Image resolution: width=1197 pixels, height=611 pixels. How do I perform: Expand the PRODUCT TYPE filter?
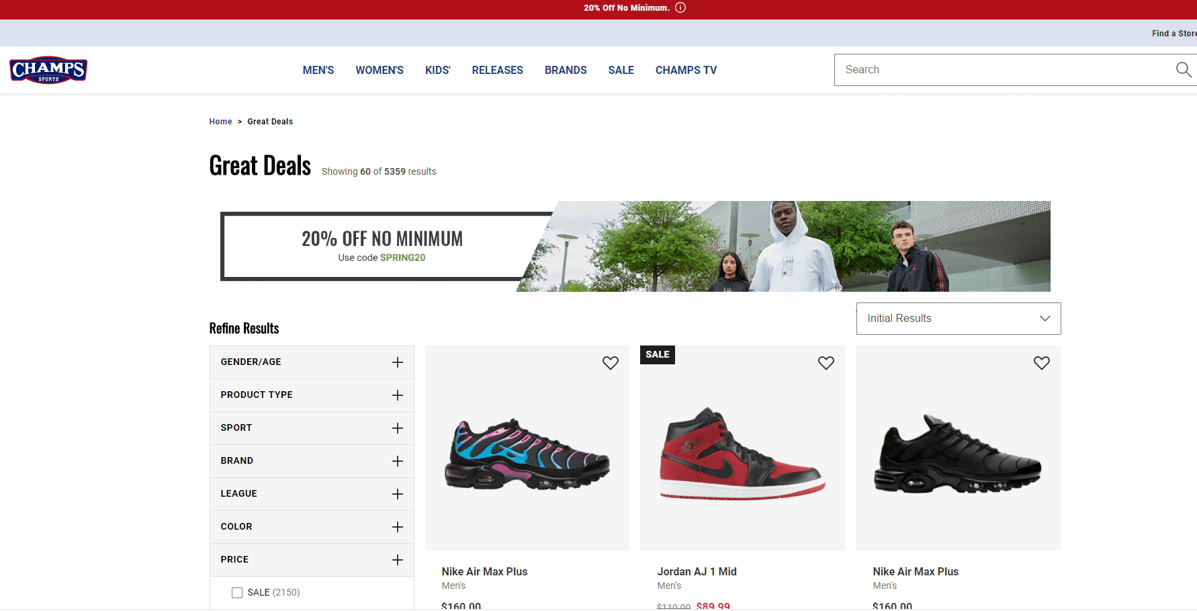[312, 395]
